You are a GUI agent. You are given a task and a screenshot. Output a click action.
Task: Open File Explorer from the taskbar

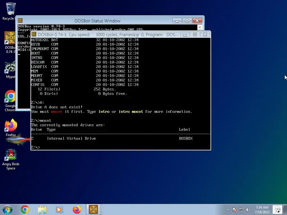(x=42, y=209)
